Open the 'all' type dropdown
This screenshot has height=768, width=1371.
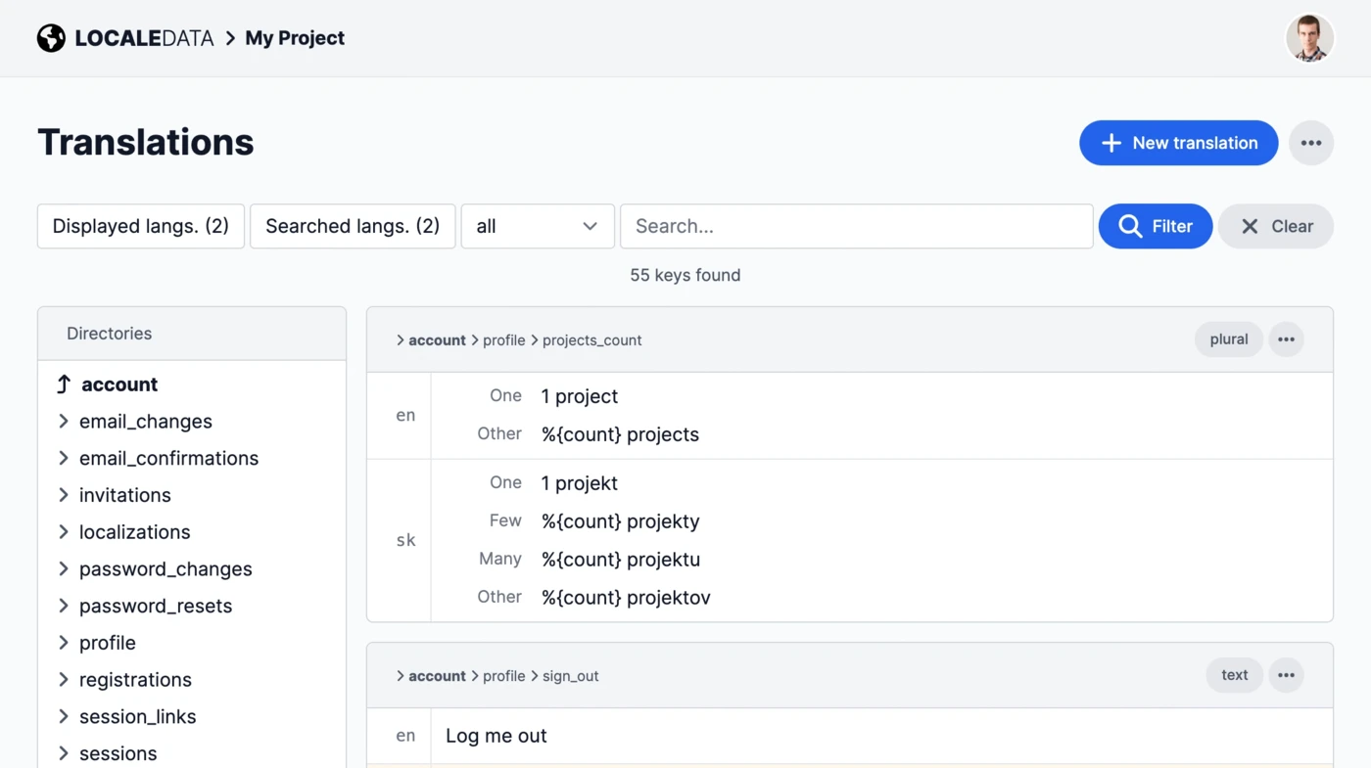pos(538,226)
